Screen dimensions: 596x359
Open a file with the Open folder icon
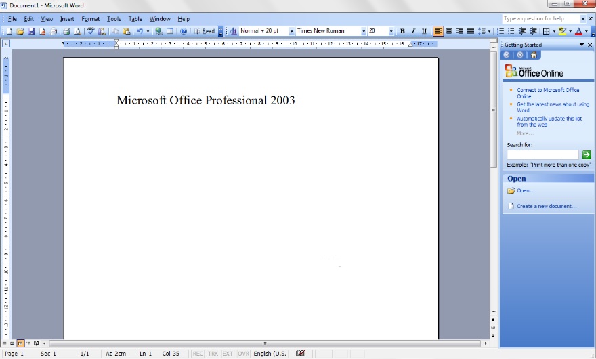click(x=20, y=31)
